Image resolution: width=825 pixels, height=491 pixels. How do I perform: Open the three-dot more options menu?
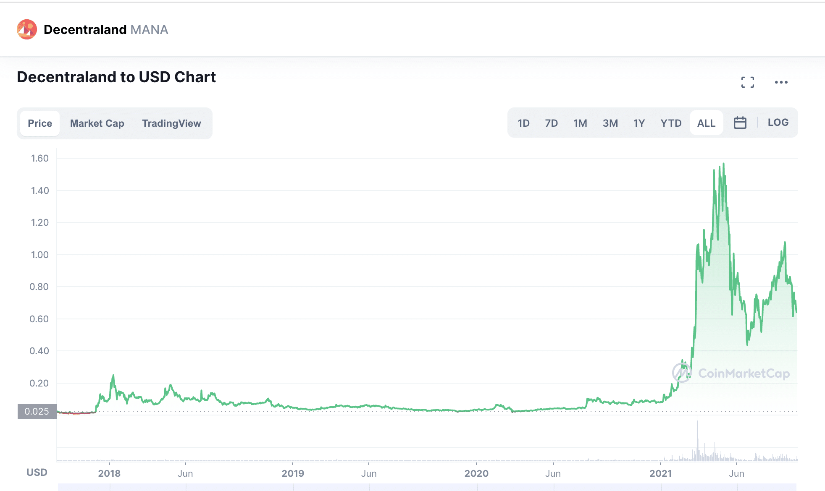[x=781, y=82]
